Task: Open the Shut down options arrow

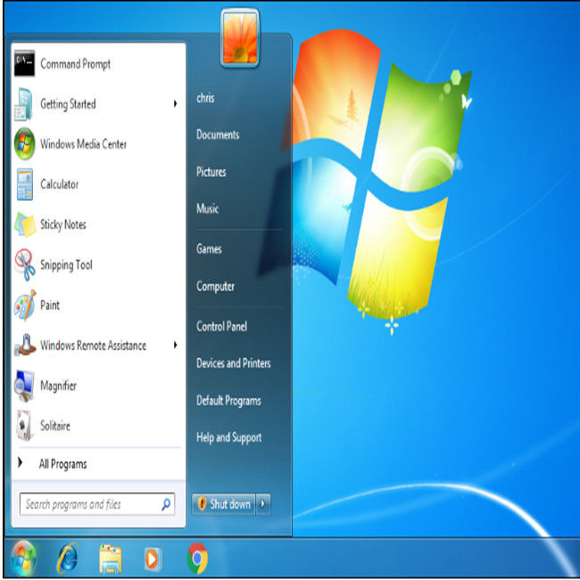Action: pyautogui.click(x=262, y=504)
